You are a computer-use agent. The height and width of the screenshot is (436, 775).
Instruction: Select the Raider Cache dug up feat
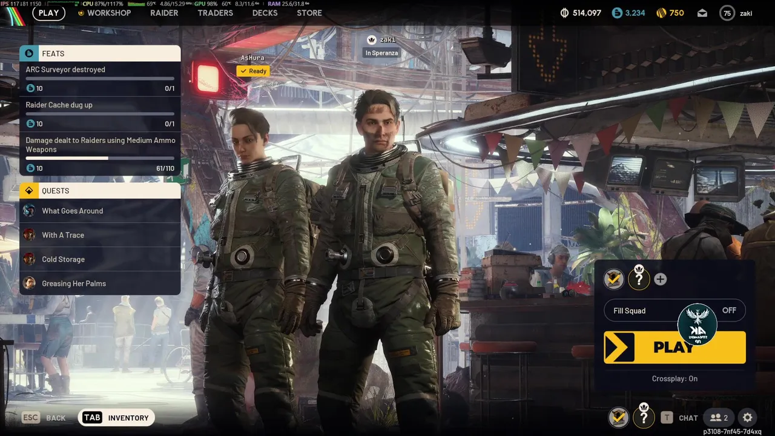tap(100, 114)
